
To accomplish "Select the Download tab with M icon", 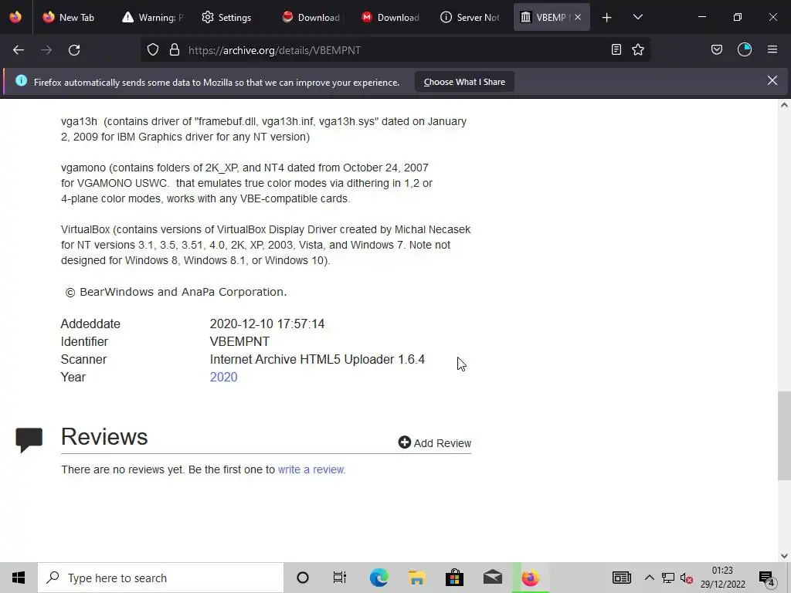I will [390, 17].
